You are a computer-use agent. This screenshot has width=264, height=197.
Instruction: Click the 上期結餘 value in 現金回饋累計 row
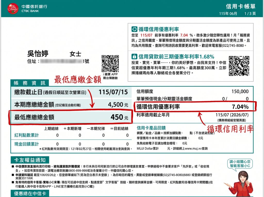57,144
